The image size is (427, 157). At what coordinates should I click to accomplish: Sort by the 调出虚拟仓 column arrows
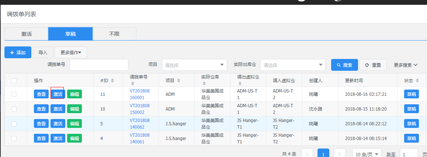[240, 84]
